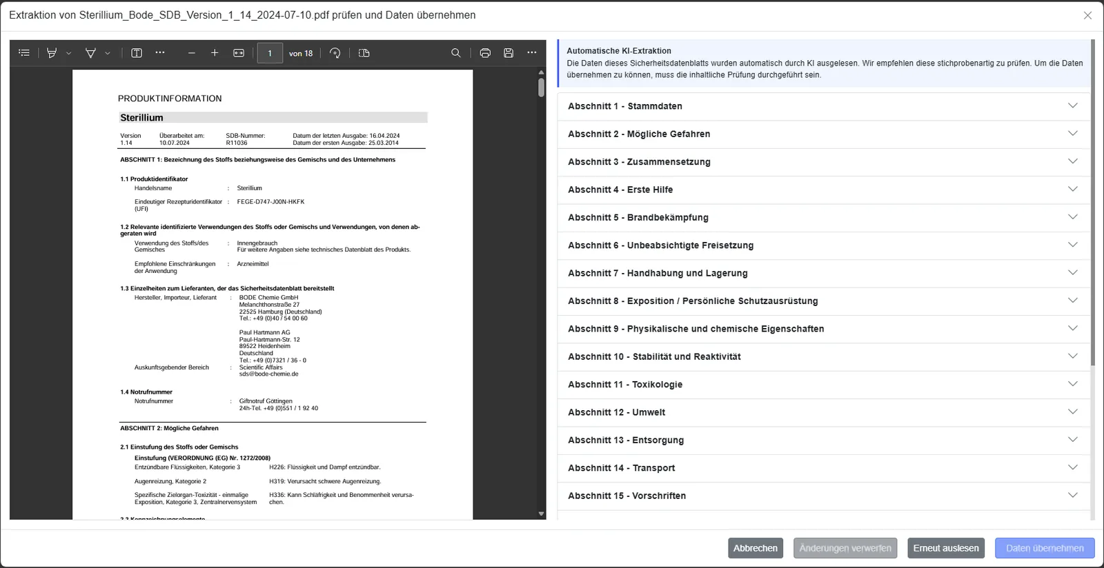Click Daten übernehmen button
The image size is (1104, 568).
pyautogui.click(x=1045, y=548)
